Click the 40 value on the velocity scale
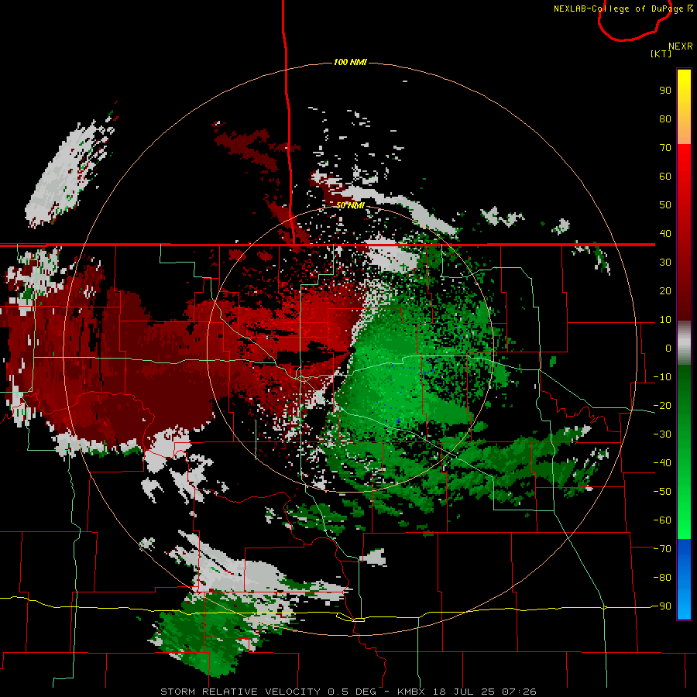The width and height of the screenshot is (697, 697). [x=665, y=233]
